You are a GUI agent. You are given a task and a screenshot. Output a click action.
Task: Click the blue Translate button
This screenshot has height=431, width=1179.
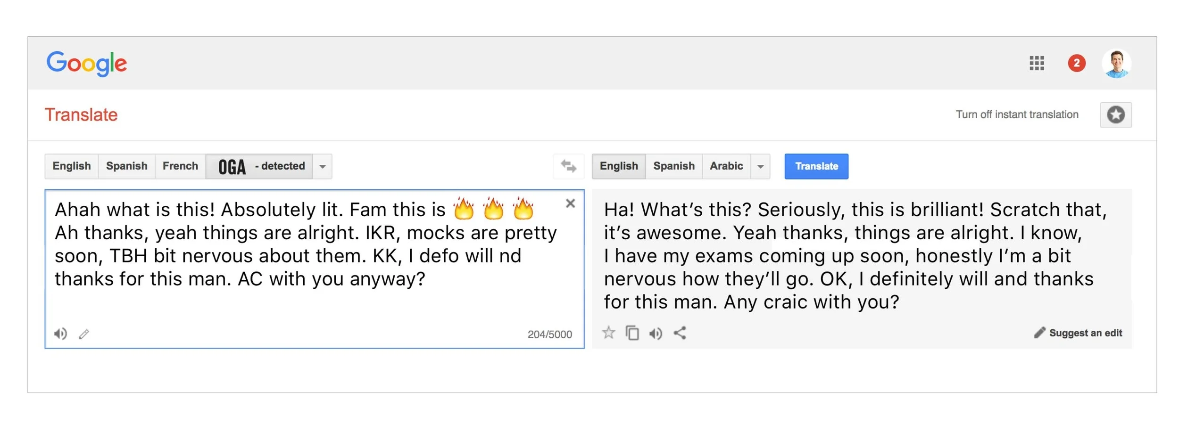point(816,166)
